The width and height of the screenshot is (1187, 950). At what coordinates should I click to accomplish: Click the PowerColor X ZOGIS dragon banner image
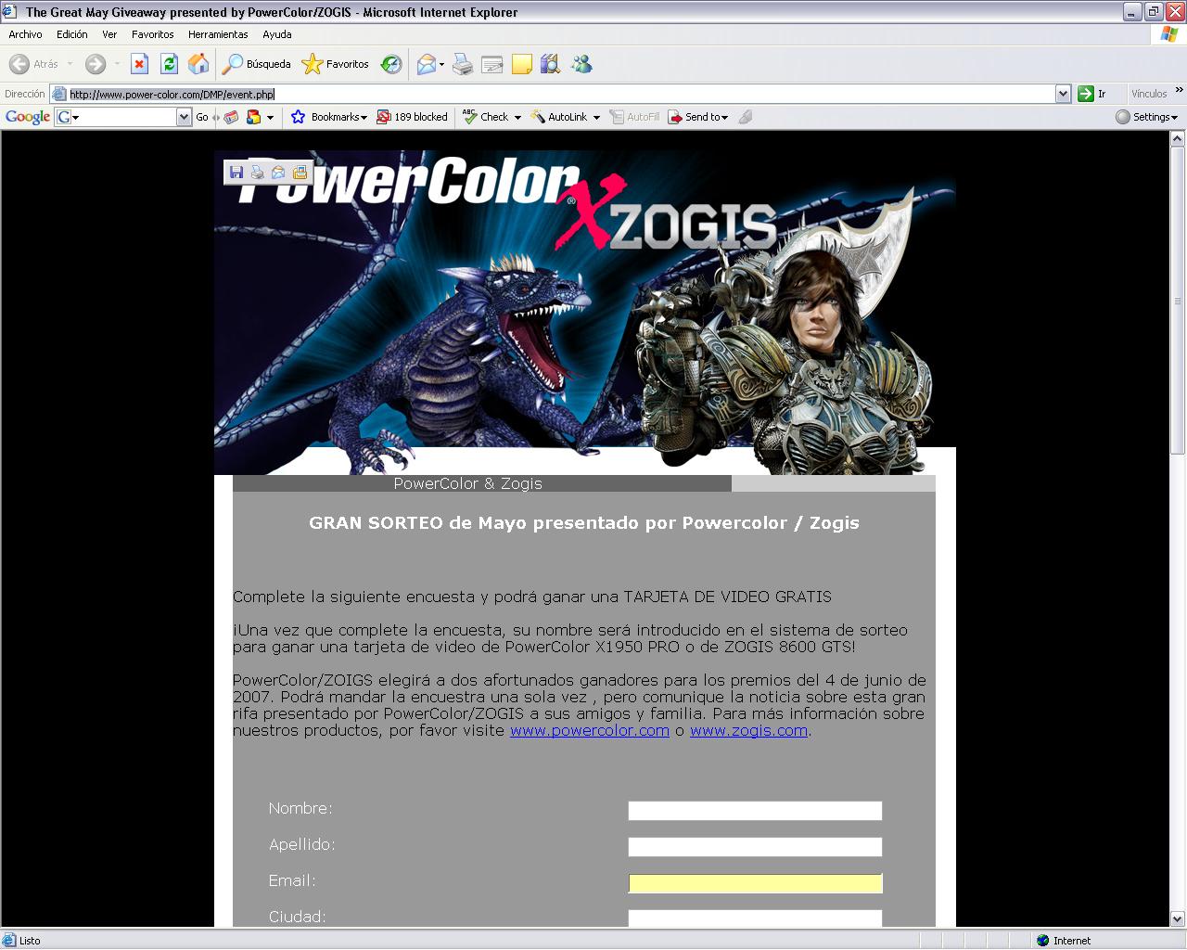click(x=584, y=313)
